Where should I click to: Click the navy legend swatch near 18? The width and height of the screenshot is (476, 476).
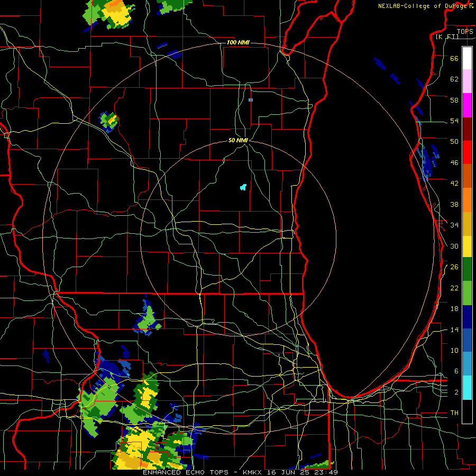click(x=467, y=317)
